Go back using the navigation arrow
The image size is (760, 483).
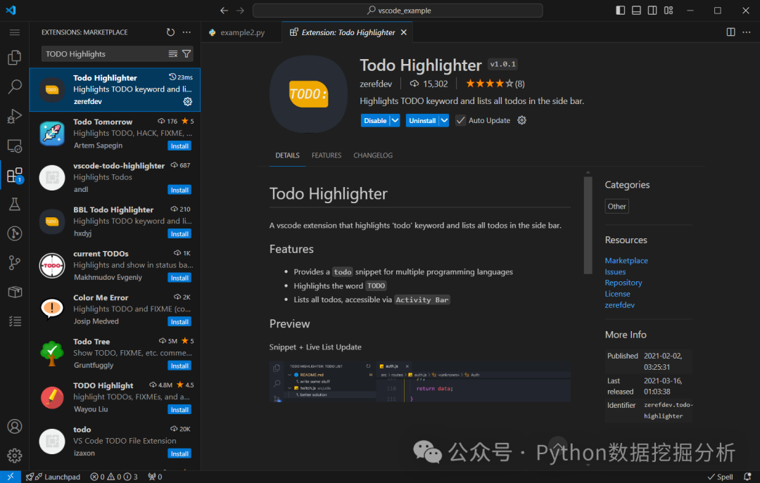pyautogui.click(x=224, y=10)
